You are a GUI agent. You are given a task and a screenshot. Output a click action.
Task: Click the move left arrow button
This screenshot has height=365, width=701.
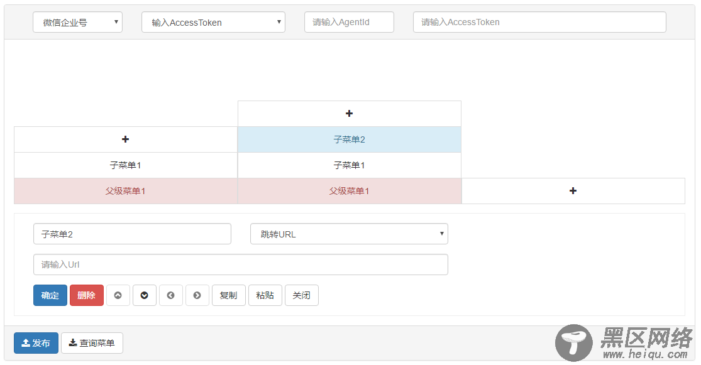[x=171, y=295]
